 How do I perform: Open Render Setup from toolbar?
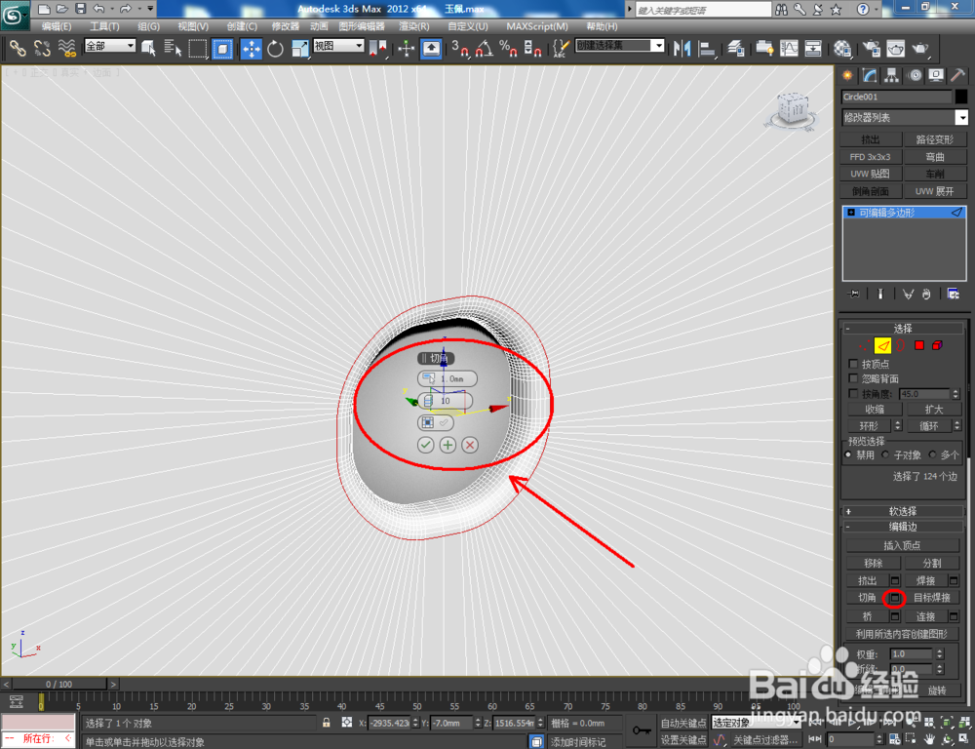(871, 48)
